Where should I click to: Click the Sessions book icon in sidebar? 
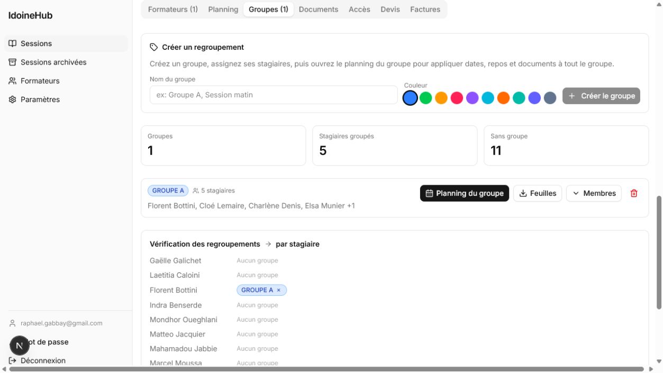[13, 43]
